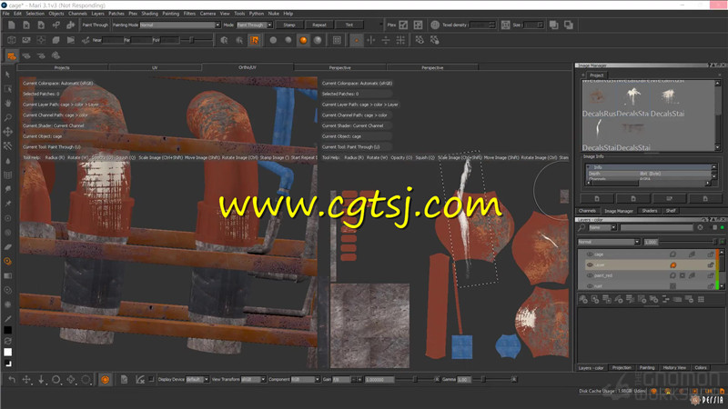Switch to the Channels palette tab
Screen dimensions: 728x409
point(587,211)
